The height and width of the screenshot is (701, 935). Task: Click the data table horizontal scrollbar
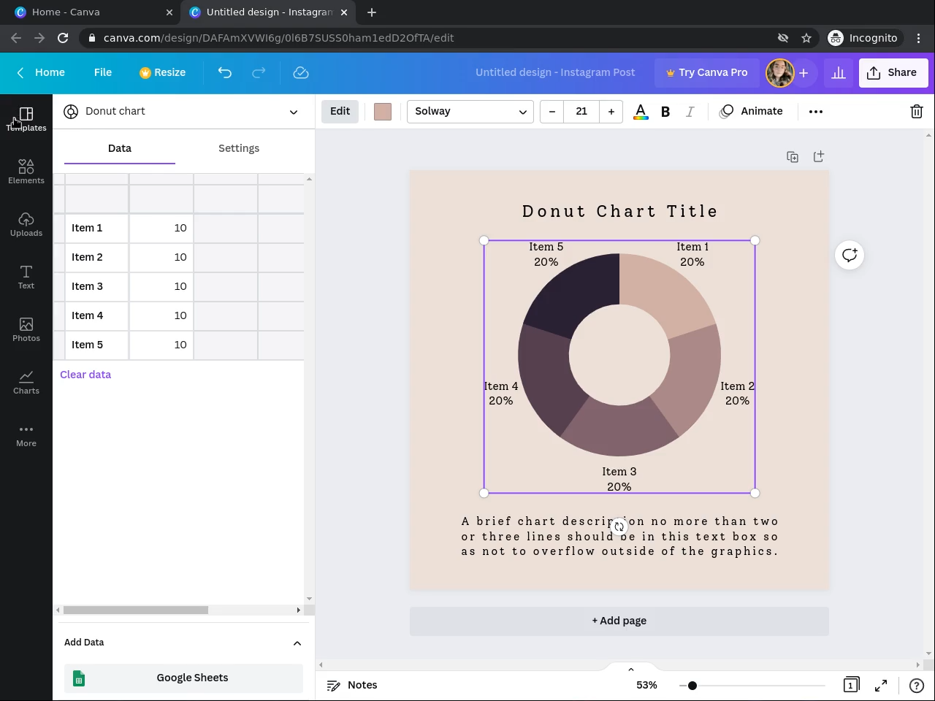click(x=136, y=610)
